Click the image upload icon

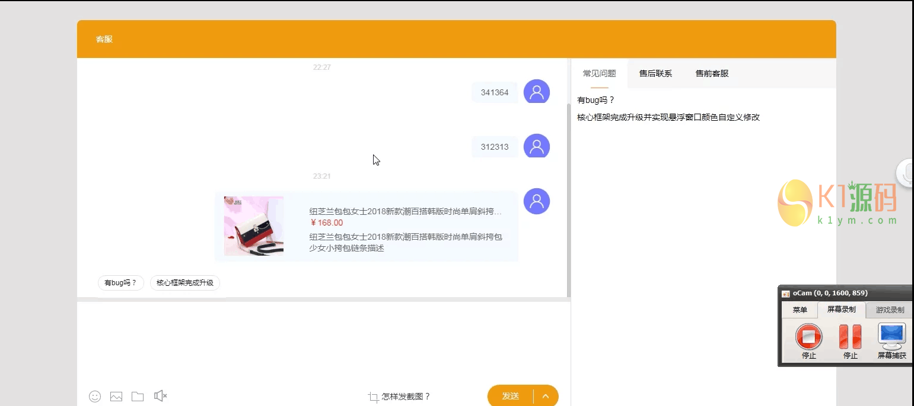[x=116, y=397]
